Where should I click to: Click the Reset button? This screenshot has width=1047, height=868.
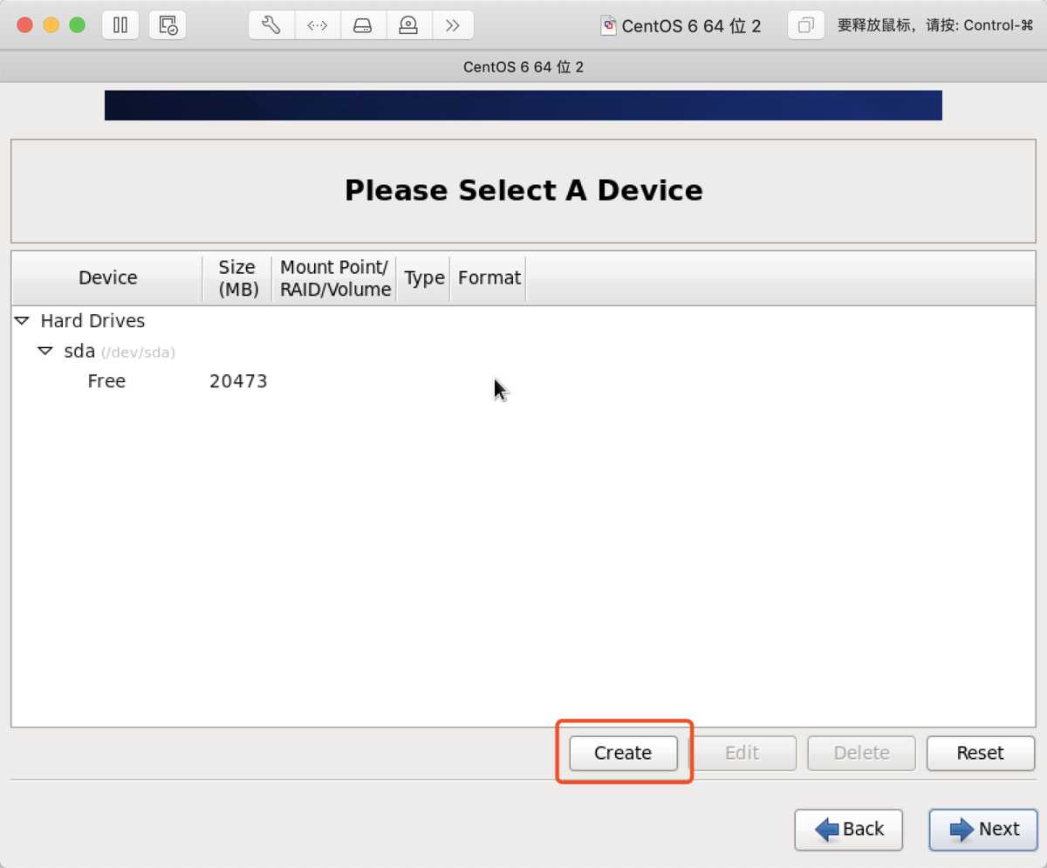point(981,753)
